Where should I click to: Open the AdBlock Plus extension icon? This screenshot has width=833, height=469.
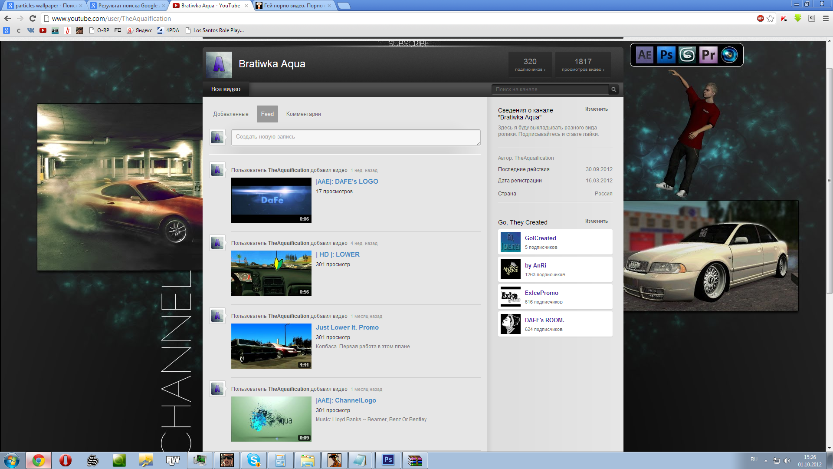pyautogui.click(x=761, y=18)
